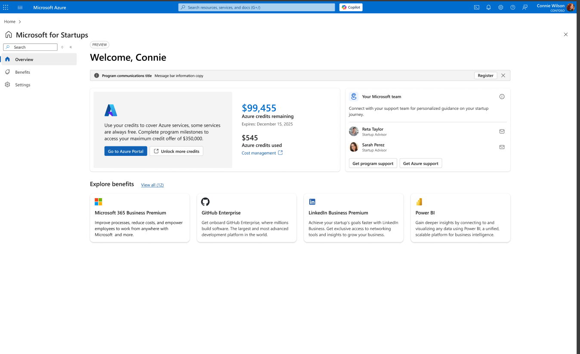580x354 pixels.
Task: Select Overview in the sidebar
Action: (39, 59)
